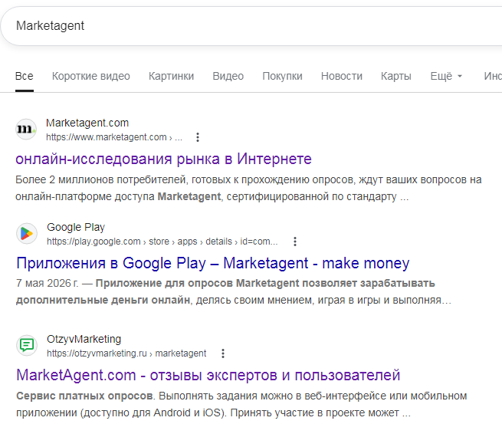
Task: Click the play.google.com URL breadcrumb
Action: (162, 242)
